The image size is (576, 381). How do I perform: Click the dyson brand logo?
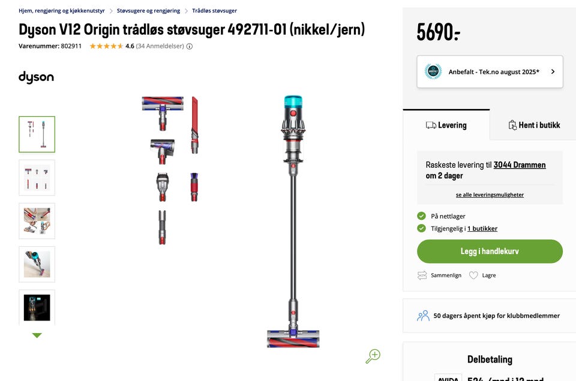(x=37, y=77)
